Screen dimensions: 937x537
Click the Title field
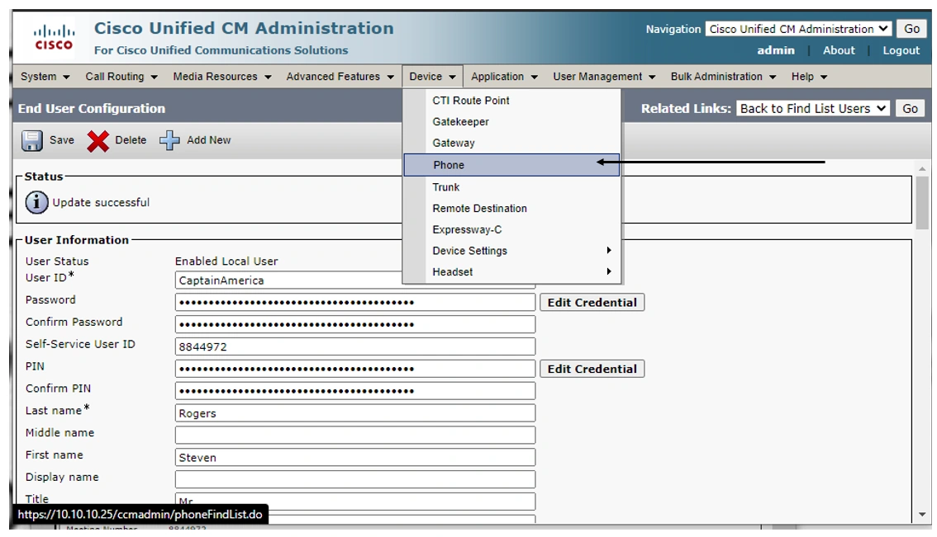pos(355,502)
